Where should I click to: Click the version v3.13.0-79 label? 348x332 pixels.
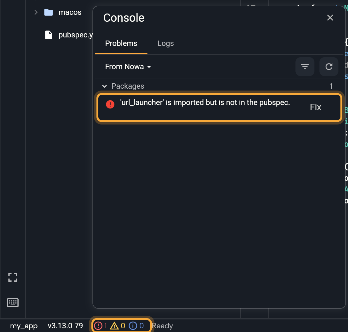[x=65, y=326]
